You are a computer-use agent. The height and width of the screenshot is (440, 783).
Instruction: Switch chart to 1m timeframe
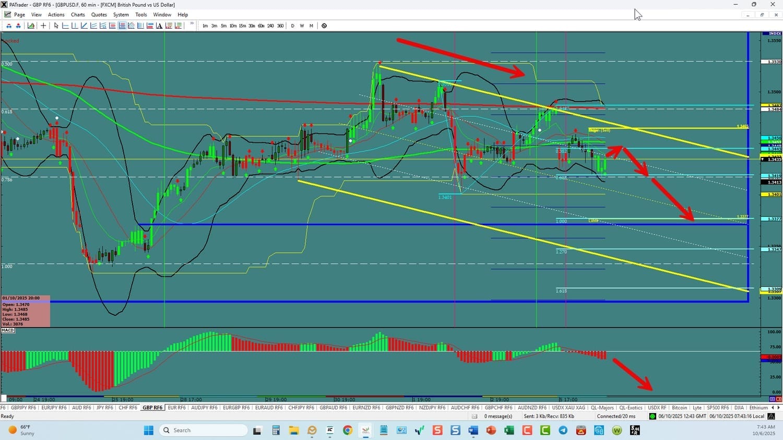[x=205, y=26]
